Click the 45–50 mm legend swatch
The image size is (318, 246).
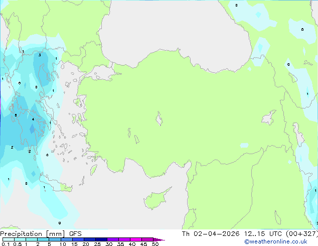147,239
